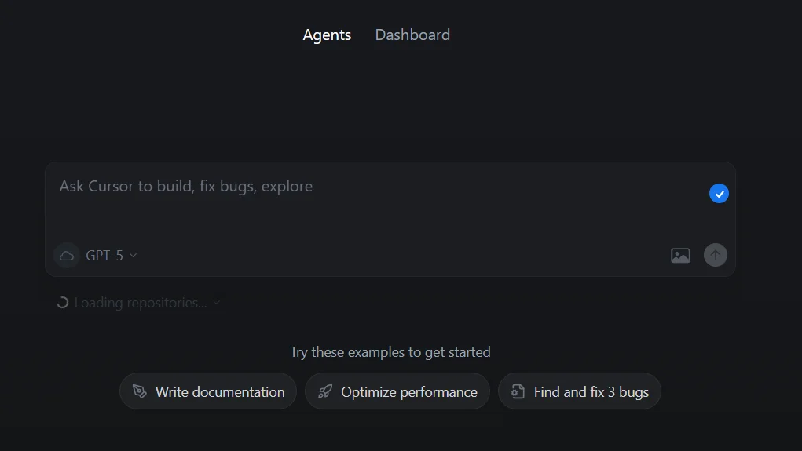This screenshot has width=802, height=451.
Task: Click the pen icon in Write documentation
Action: pyautogui.click(x=140, y=391)
